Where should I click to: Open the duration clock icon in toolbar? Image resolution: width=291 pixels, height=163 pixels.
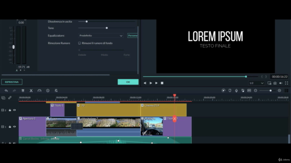click(48, 91)
